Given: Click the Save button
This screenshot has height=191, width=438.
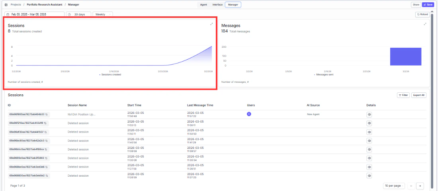Looking at the screenshot, I should pos(428,5).
